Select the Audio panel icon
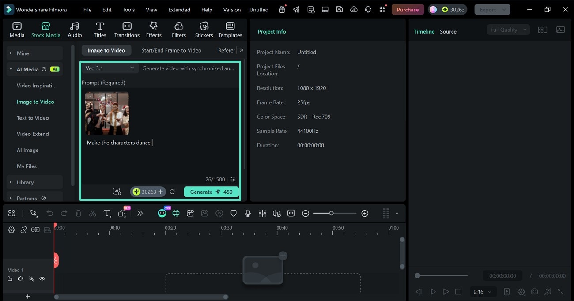Viewport: 574px width, 301px height. (74, 29)
